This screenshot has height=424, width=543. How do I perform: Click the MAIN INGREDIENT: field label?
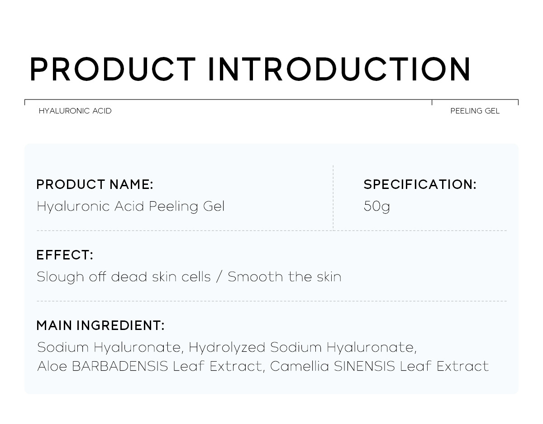pyautogui.click(x=100, y=325)
